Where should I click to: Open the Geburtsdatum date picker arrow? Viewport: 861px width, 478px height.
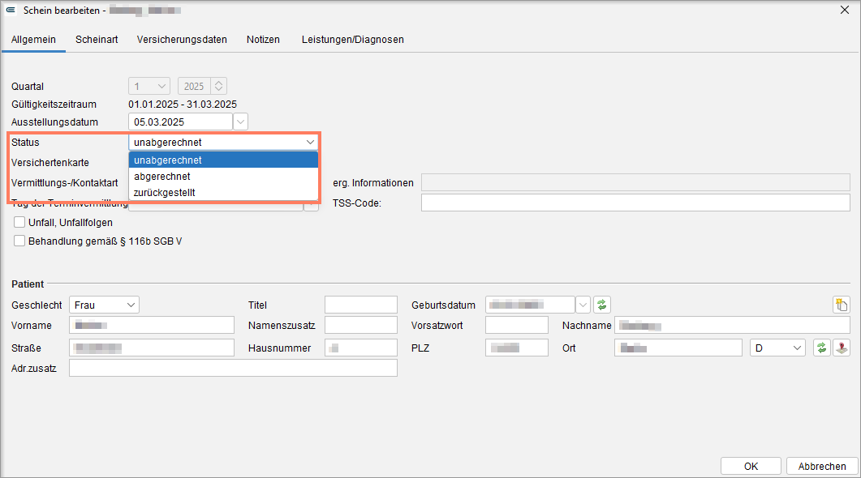point(583,305)
